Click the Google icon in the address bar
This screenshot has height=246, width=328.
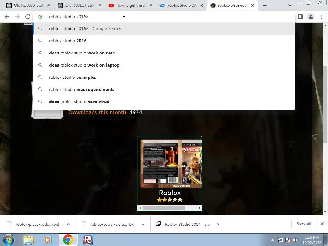pyautogui.click(x=40, y=17)
